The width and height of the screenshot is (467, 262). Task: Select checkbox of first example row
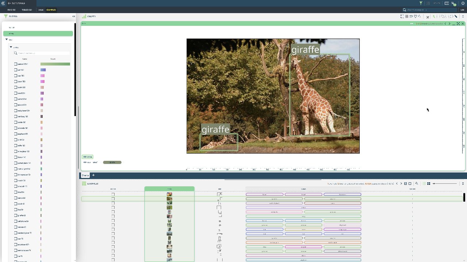[113, 194]
